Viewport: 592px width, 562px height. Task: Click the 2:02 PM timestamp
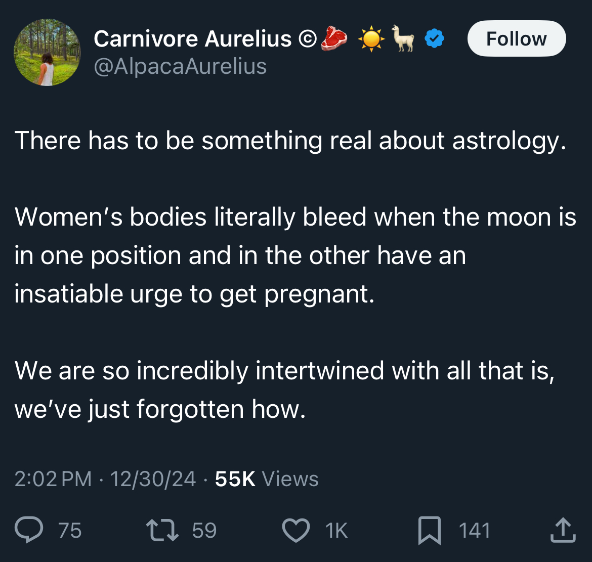(53, 479)
